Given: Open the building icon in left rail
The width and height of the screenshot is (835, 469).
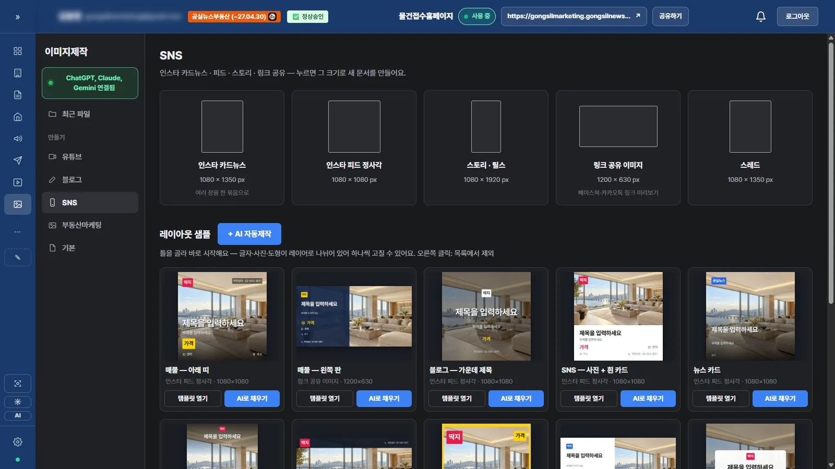Looking at the screenshot, I should (x=18, y=73).
